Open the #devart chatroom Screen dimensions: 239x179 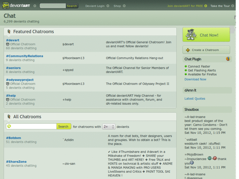[13, 40]
